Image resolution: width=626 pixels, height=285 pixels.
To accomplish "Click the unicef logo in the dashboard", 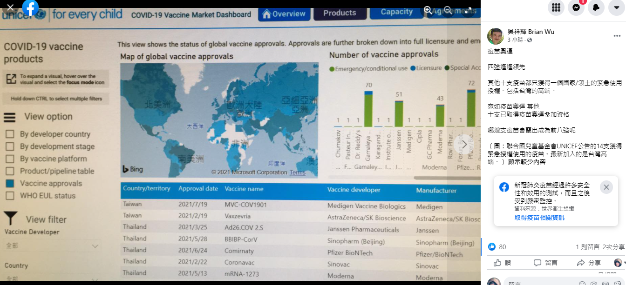I will click(x=24, y=15).
